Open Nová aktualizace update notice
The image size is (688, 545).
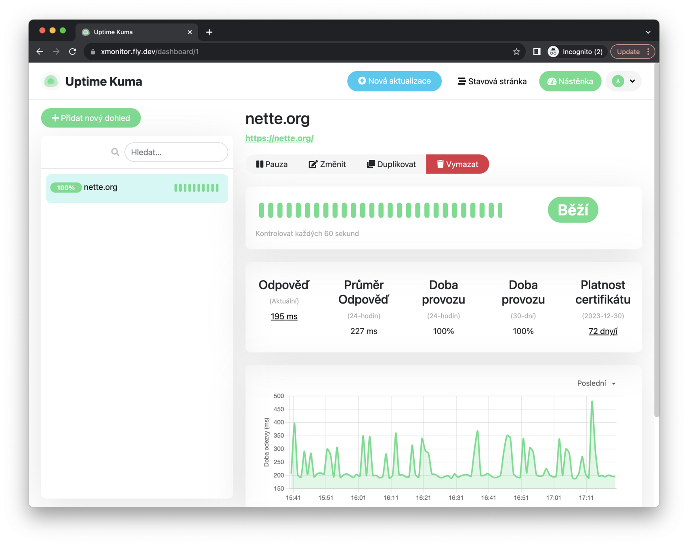pos(394,81)
